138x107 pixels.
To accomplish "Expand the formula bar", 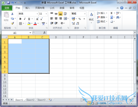I will 135,33.
